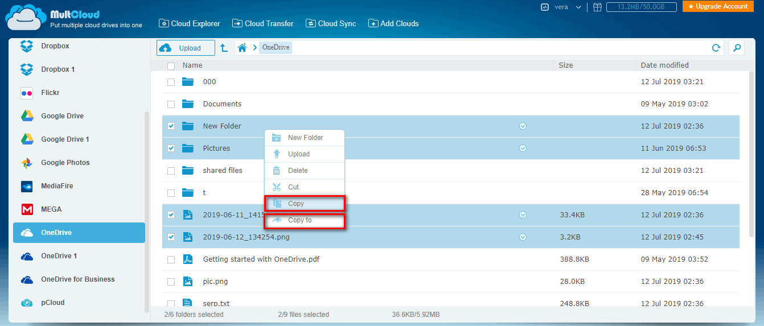Sort by Date modified column header
Screen dimensions: 764x326
(x=665, y=65)
